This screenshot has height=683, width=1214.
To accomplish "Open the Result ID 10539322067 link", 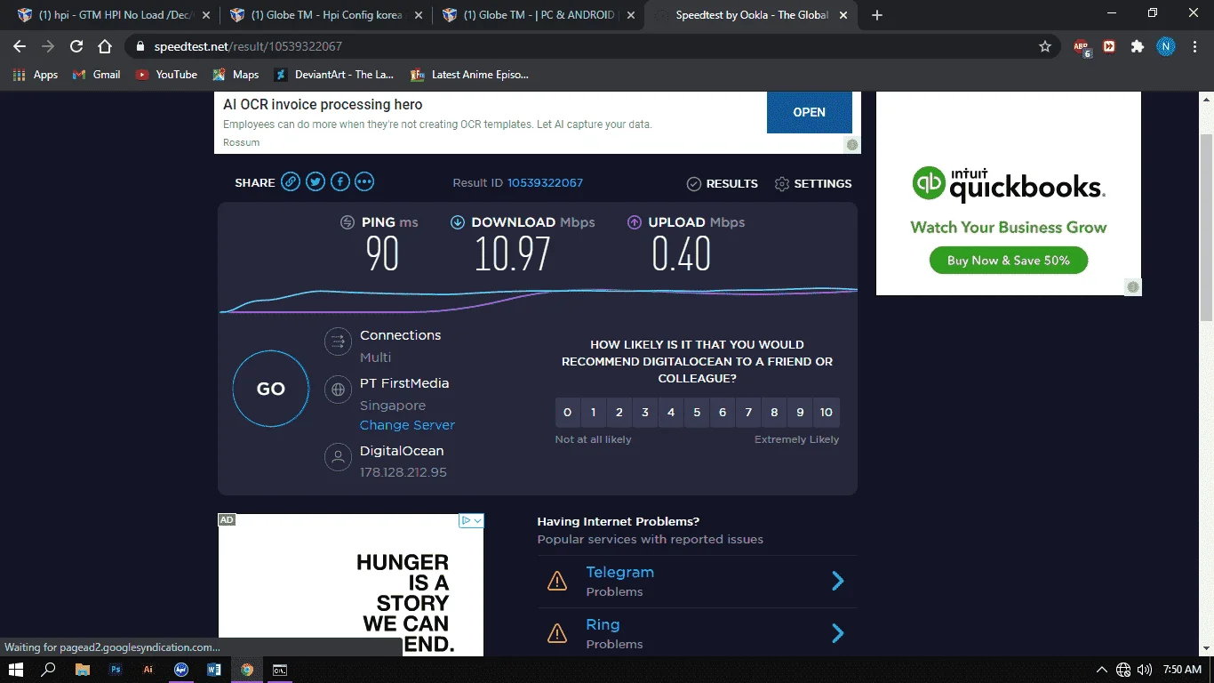I will coord(545,183).
